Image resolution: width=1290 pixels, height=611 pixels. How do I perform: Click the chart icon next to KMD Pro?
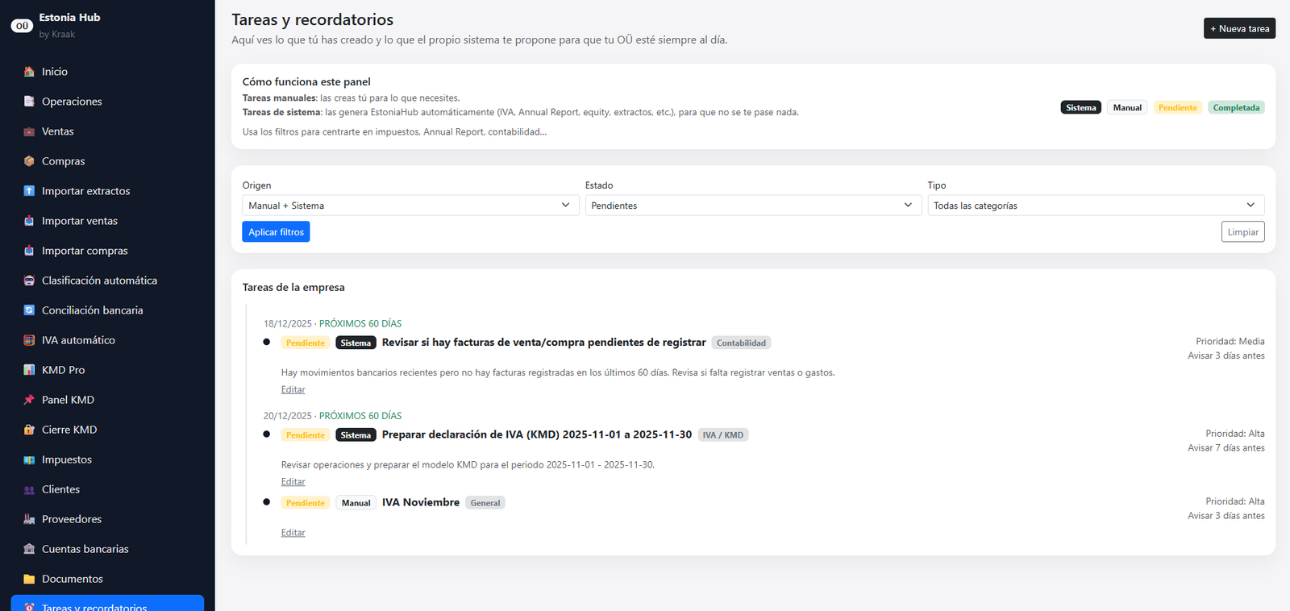coord(29,370)
